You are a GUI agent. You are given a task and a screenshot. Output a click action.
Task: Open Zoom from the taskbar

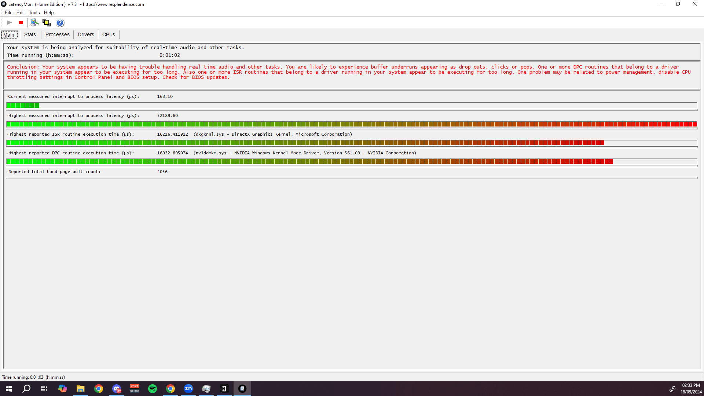pyautogui.click(x=188, y=389)
